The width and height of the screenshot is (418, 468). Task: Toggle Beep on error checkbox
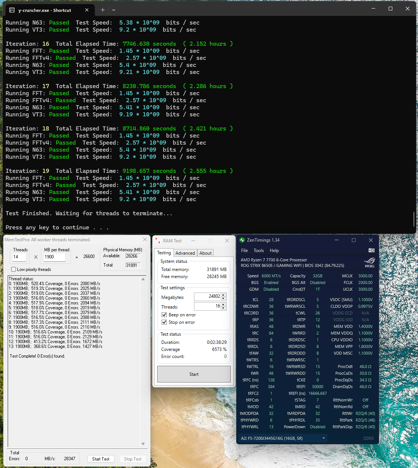click(x=164, y=315)
